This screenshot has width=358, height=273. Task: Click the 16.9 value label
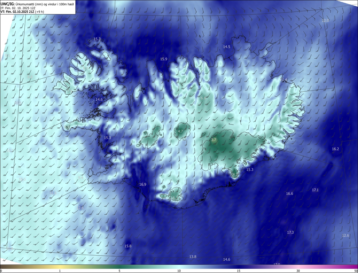pyautogui.click(x=143, y=185)
